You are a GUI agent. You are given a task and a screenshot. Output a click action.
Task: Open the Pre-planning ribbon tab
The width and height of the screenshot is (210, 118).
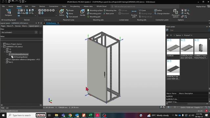[75, 6]
